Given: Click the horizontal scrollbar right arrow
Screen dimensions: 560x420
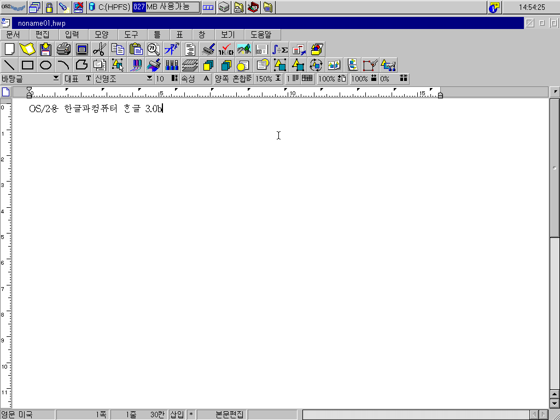Looking at the screenshot, I should coord(544,415).
